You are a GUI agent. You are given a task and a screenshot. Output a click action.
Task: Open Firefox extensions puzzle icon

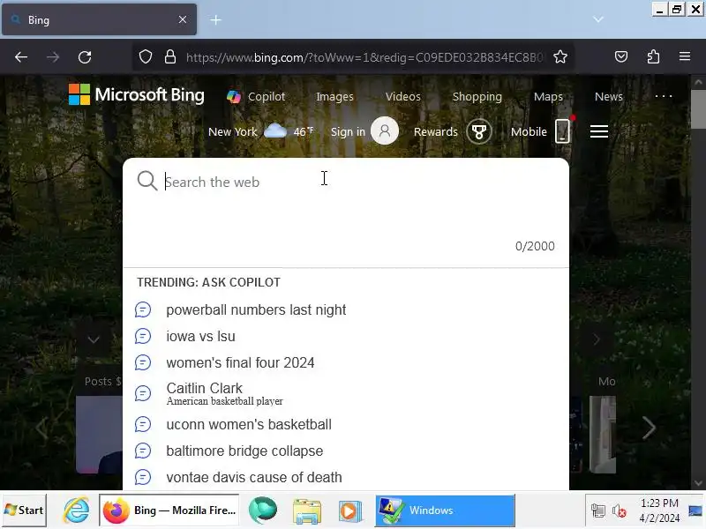tap(653, 56)
